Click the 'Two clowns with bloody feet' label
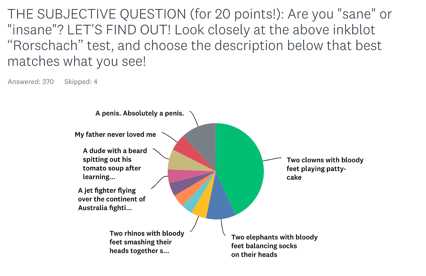 (x=325, y=168)
